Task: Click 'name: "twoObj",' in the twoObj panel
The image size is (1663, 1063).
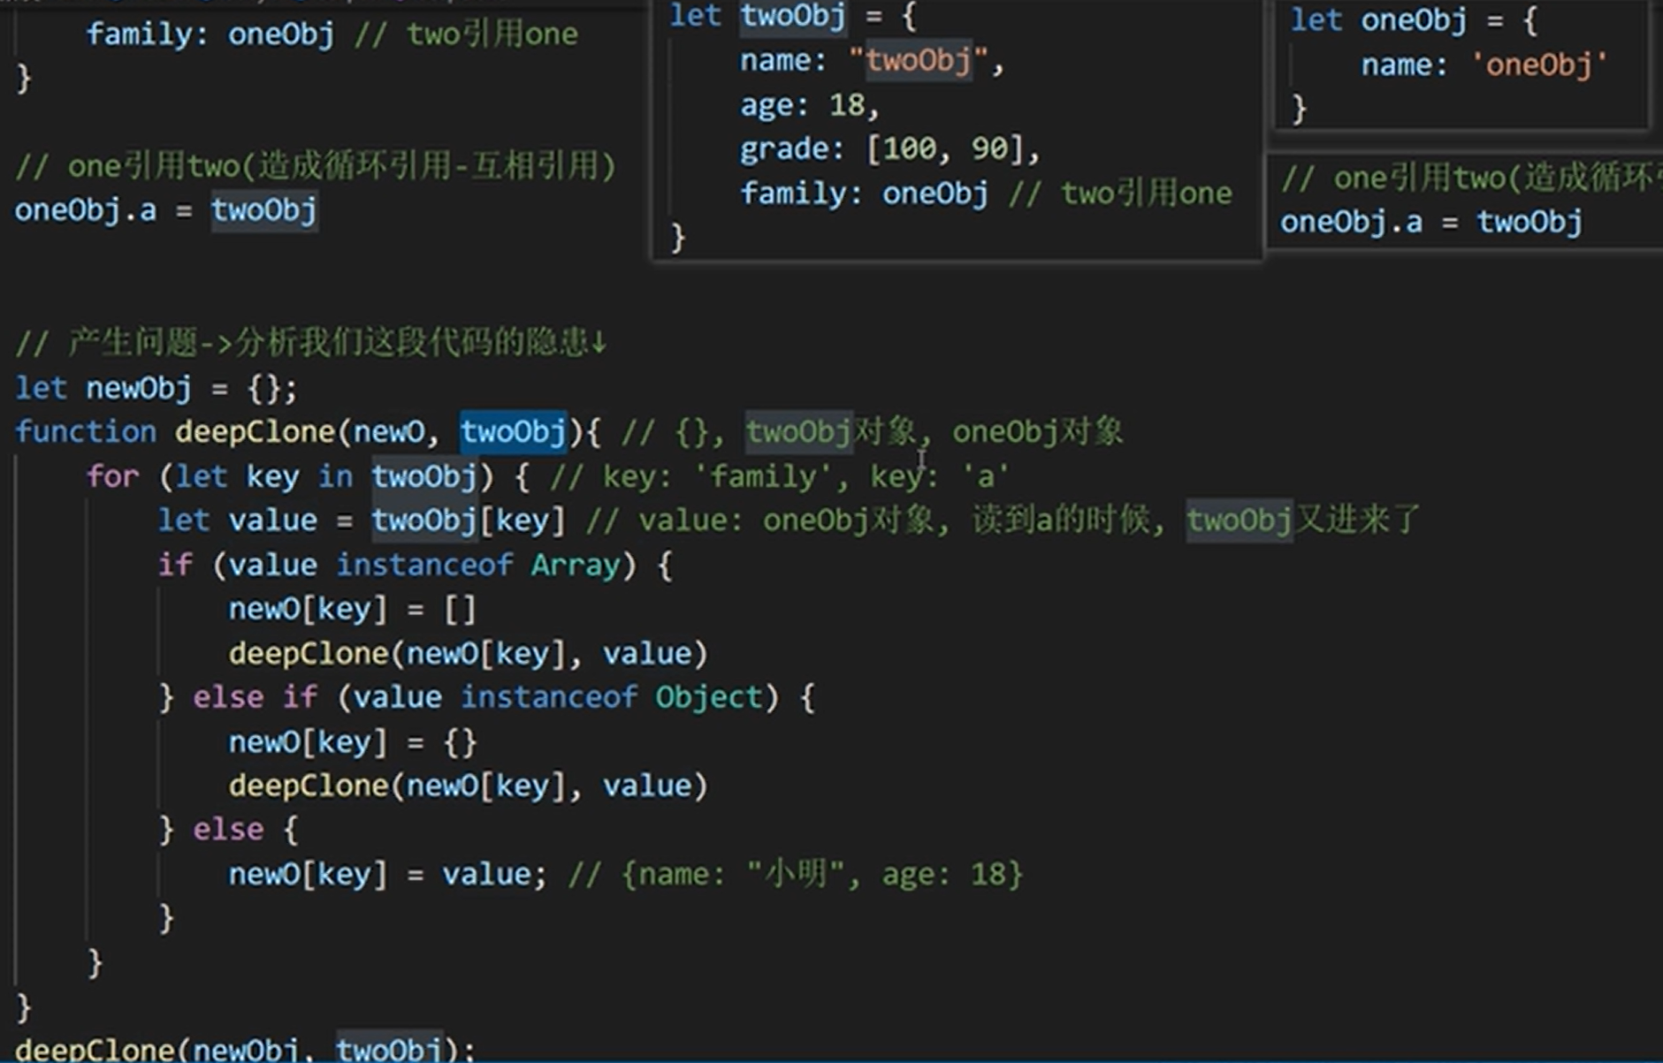Action: (x=872, y=61)
